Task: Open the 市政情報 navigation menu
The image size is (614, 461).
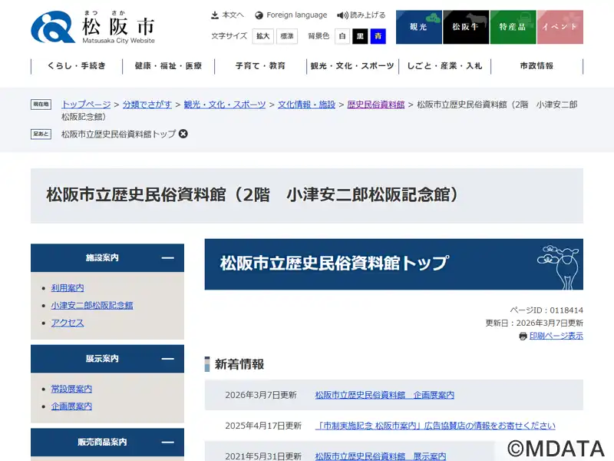Action: click(x=536, y=66)
